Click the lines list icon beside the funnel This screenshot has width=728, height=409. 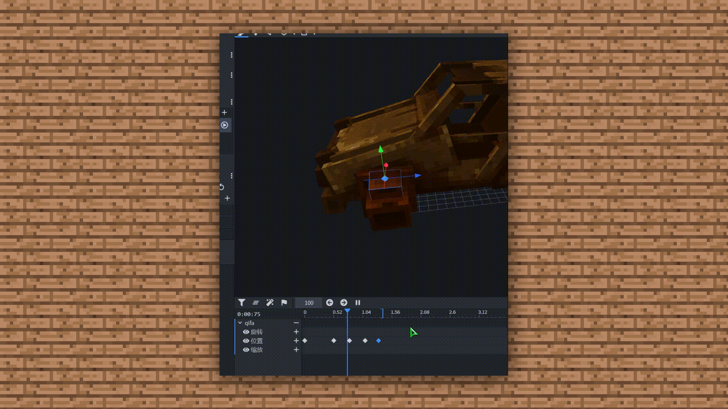pos(256,303)
